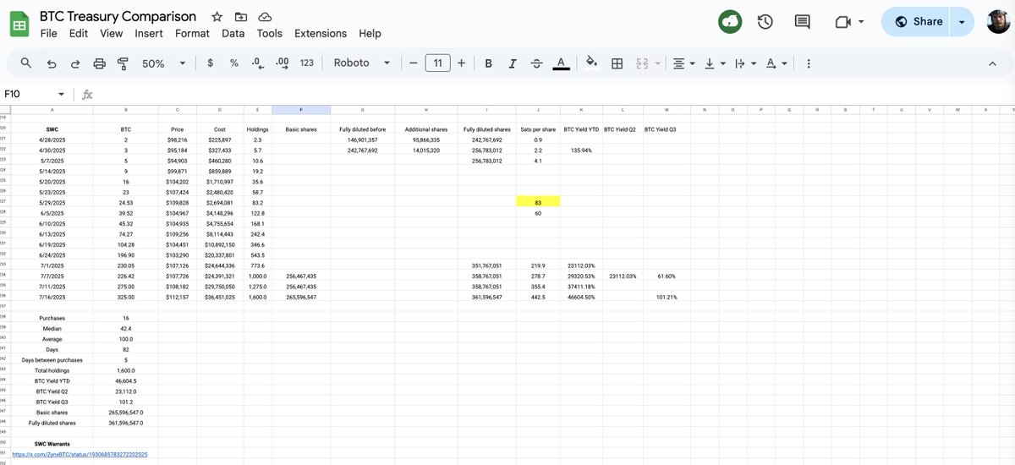Select the date cell 7/16/2025
The width and height of the screenshot is (1015, 465).
point(52,297)
